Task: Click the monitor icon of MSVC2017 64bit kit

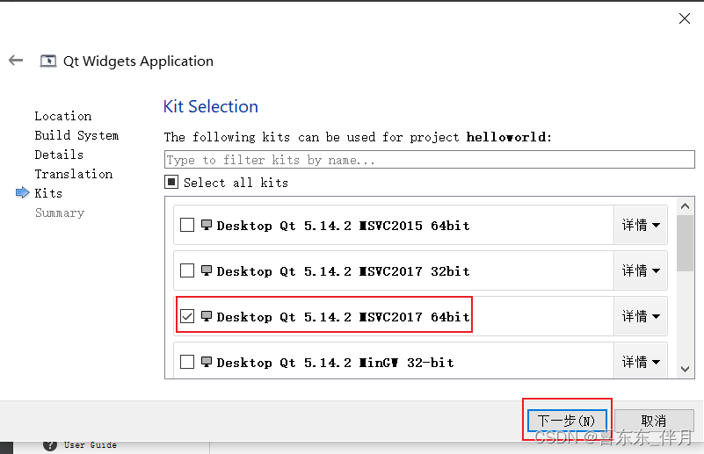Action: [x=207, y=316]
